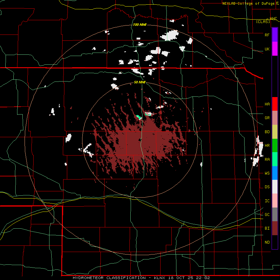This screenshot has height=280, width=280.
Task: Click the [CLAS] units label
Action: 263,22
